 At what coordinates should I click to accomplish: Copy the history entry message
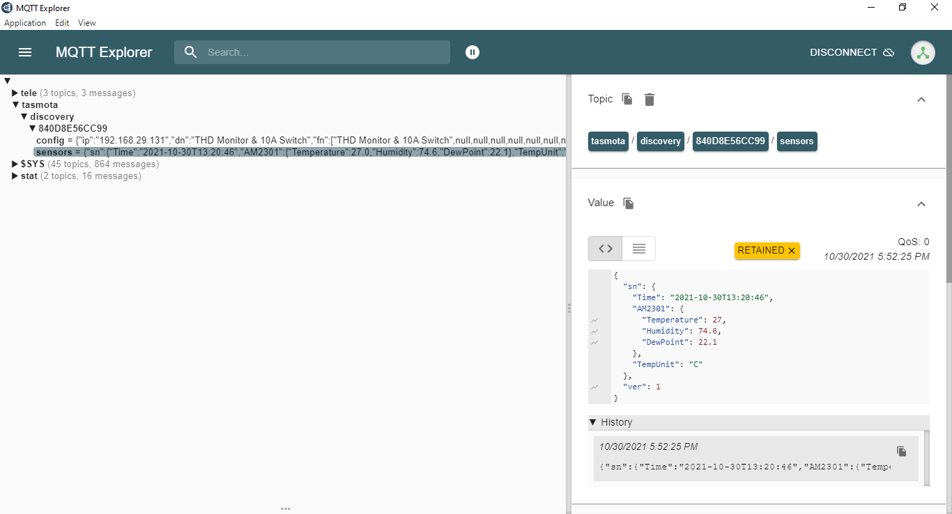tap(902, 451)
